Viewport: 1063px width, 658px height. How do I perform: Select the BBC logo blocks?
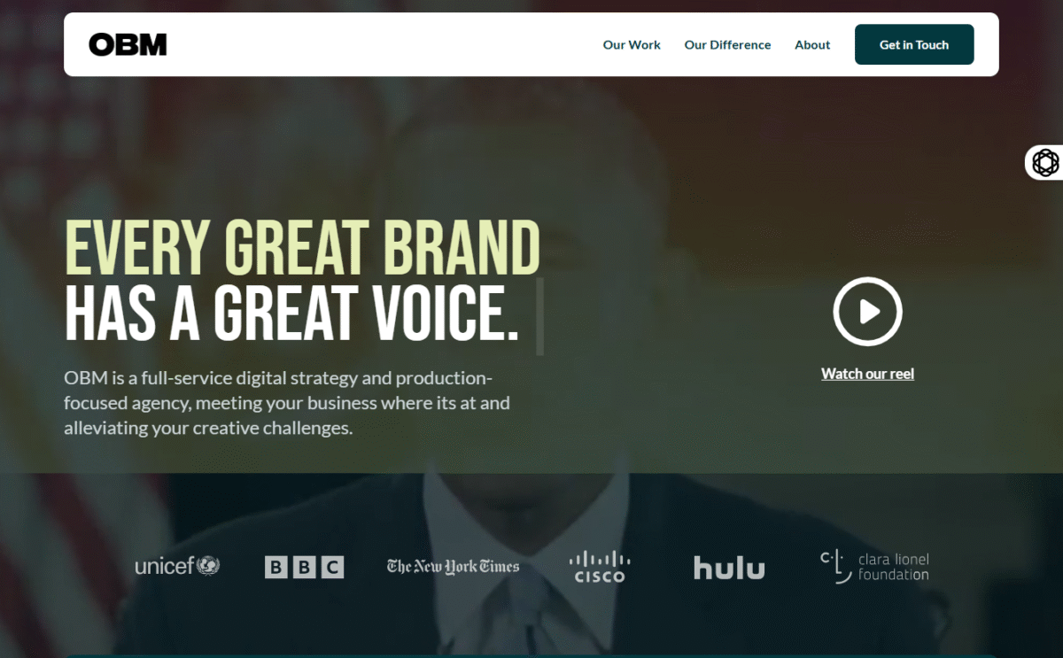coord(304,567)
